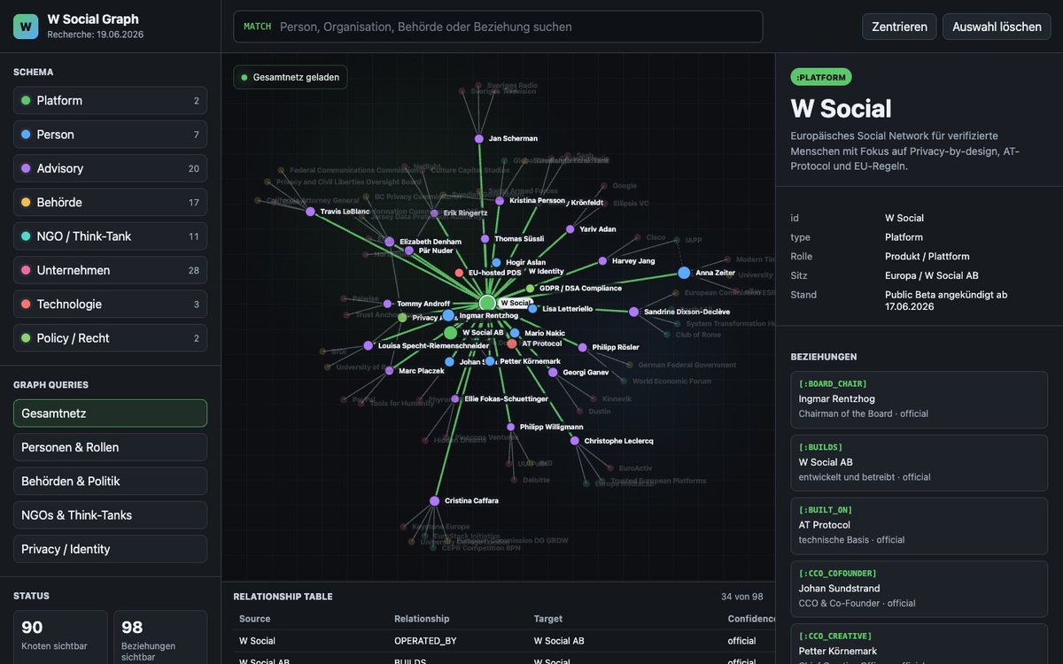Select the Travis LeBlanc node
1063x664 pixels.
click(x=310, y=212)
